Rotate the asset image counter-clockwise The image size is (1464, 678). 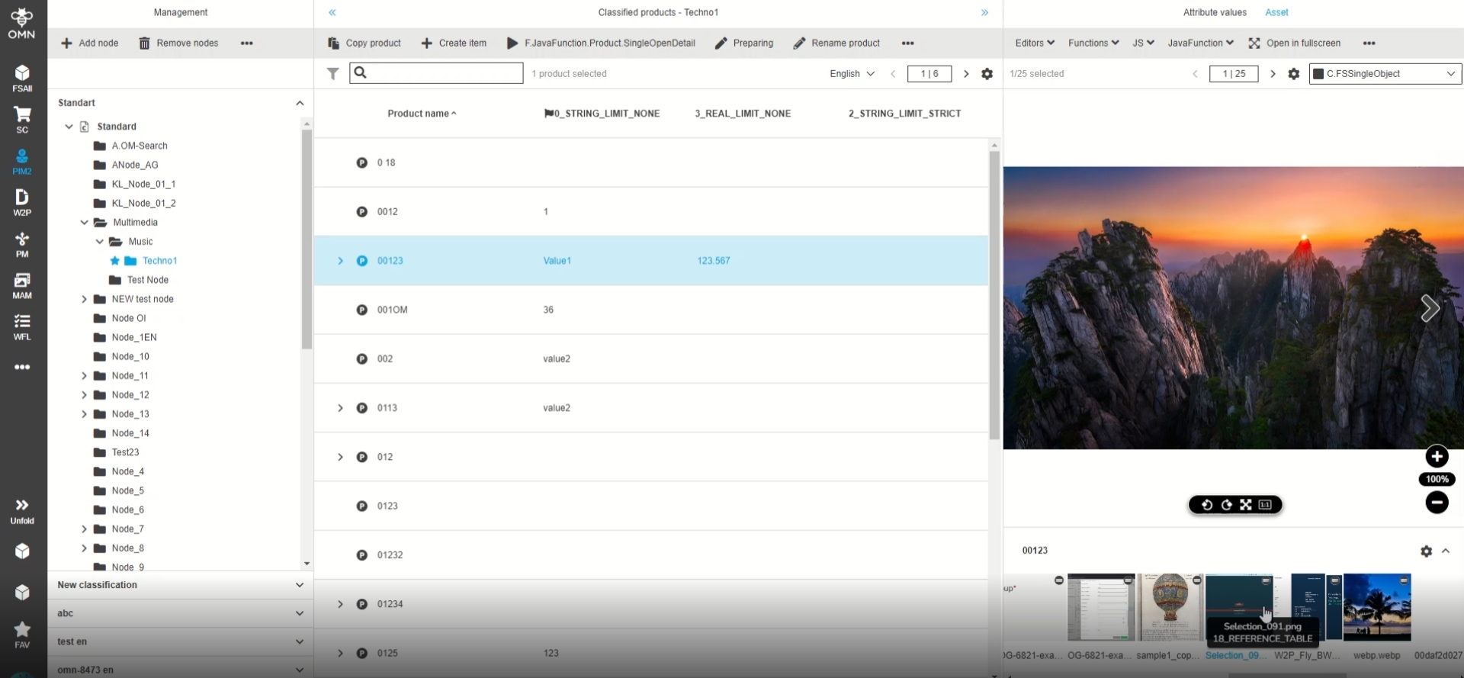pyautogui.click(x=1206, y=505)
